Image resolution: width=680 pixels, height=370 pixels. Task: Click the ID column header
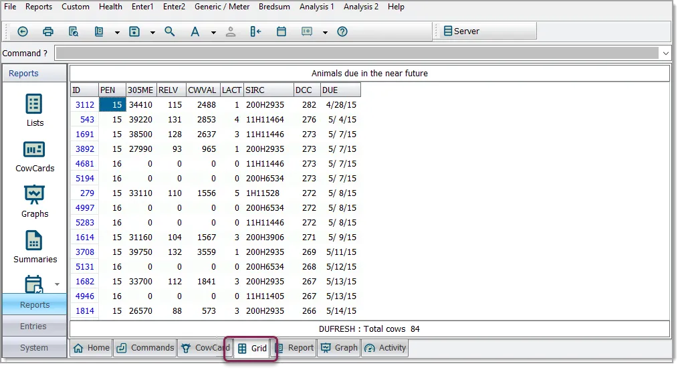coord(84,90)
